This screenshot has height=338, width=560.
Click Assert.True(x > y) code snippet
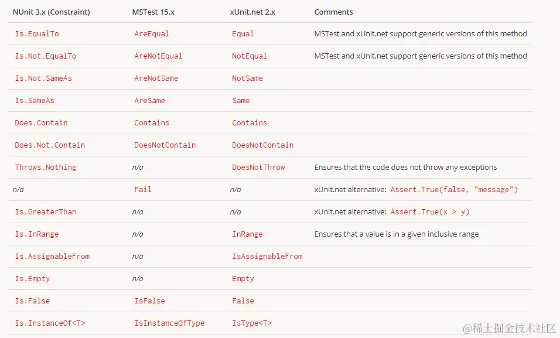[430, 212]
